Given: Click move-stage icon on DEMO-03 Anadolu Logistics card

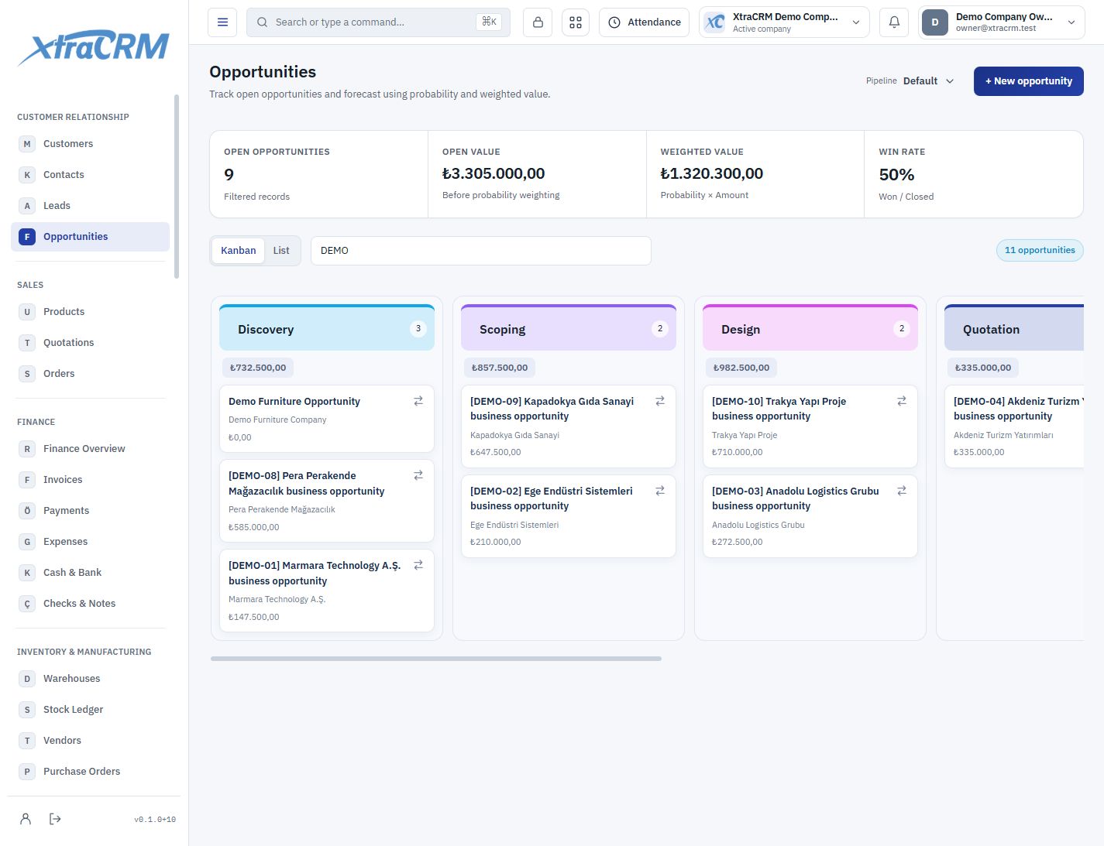Looking at the screenshot, I should point(902,491).
